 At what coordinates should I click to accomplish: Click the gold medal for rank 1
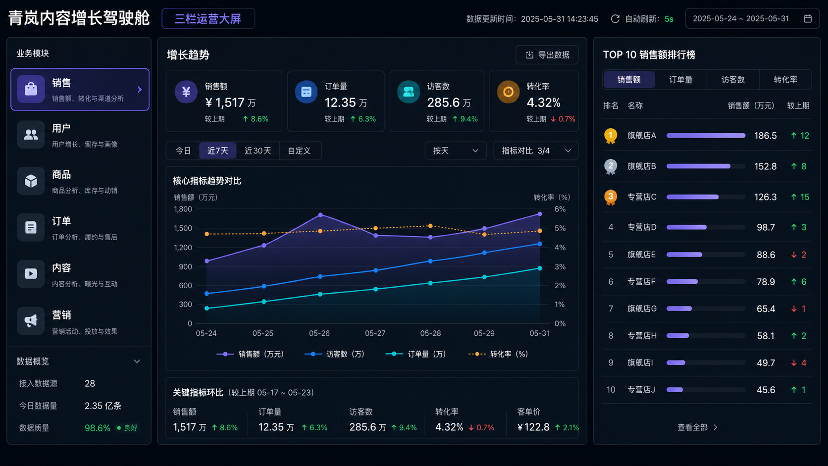[x=611, y=136]
